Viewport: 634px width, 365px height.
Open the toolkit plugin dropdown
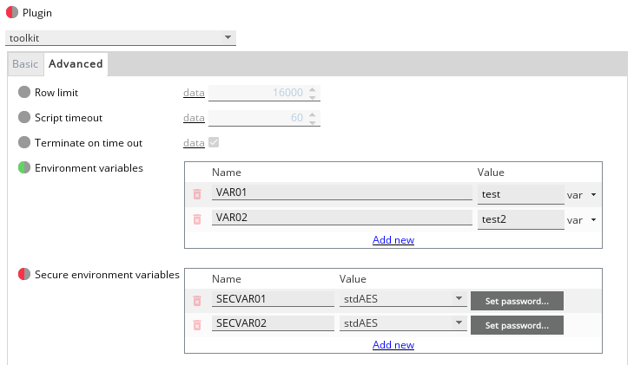pyautogui.click(x=121, y=38)
